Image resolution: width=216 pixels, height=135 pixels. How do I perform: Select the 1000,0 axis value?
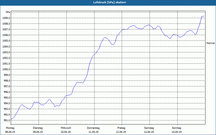point(6,69)
